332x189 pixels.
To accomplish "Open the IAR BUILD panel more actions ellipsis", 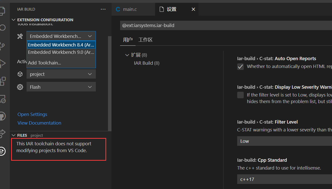I will click(x=103, y=9).
